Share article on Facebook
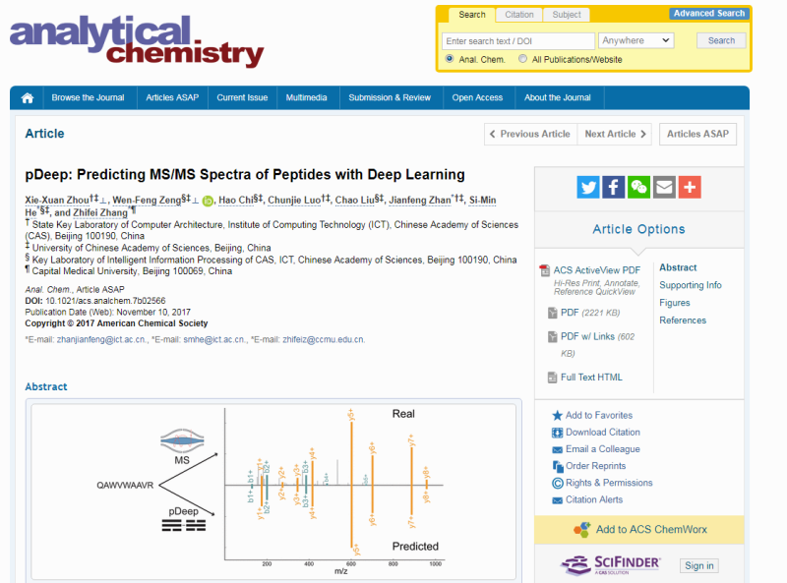 (613, 187)
